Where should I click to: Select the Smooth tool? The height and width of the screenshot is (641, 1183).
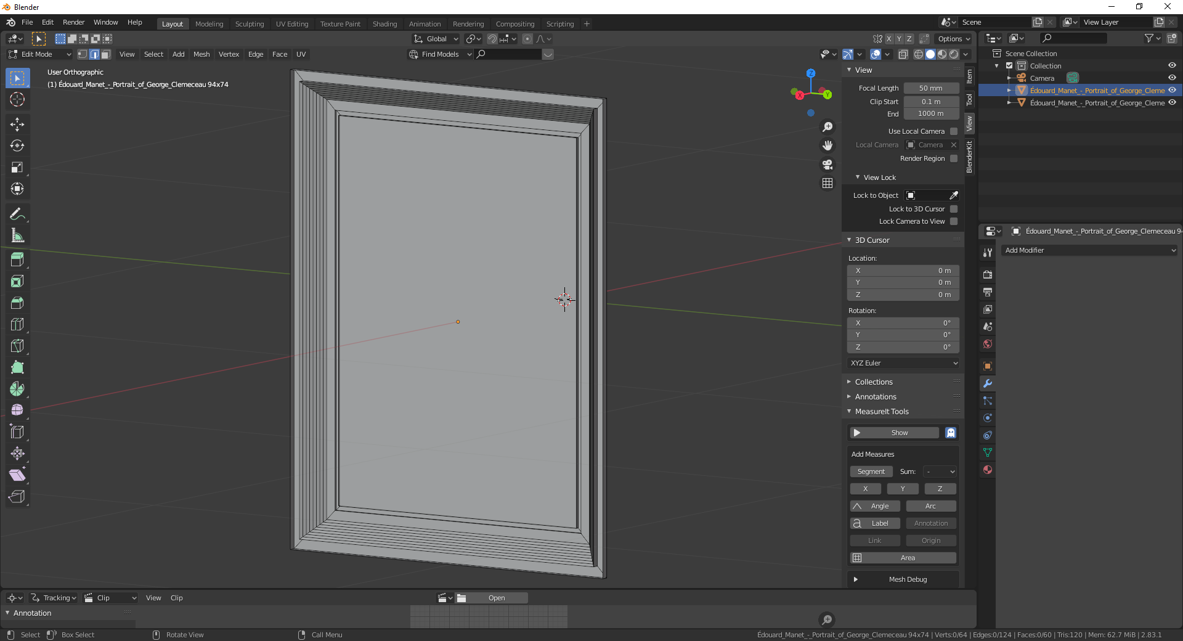[x=17, y=410]
